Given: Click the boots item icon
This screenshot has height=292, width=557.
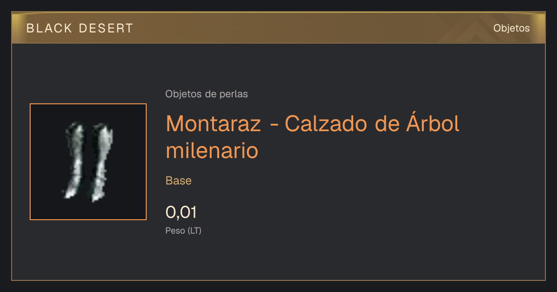Looking at the screenshot, I should (x=88, y=162).
